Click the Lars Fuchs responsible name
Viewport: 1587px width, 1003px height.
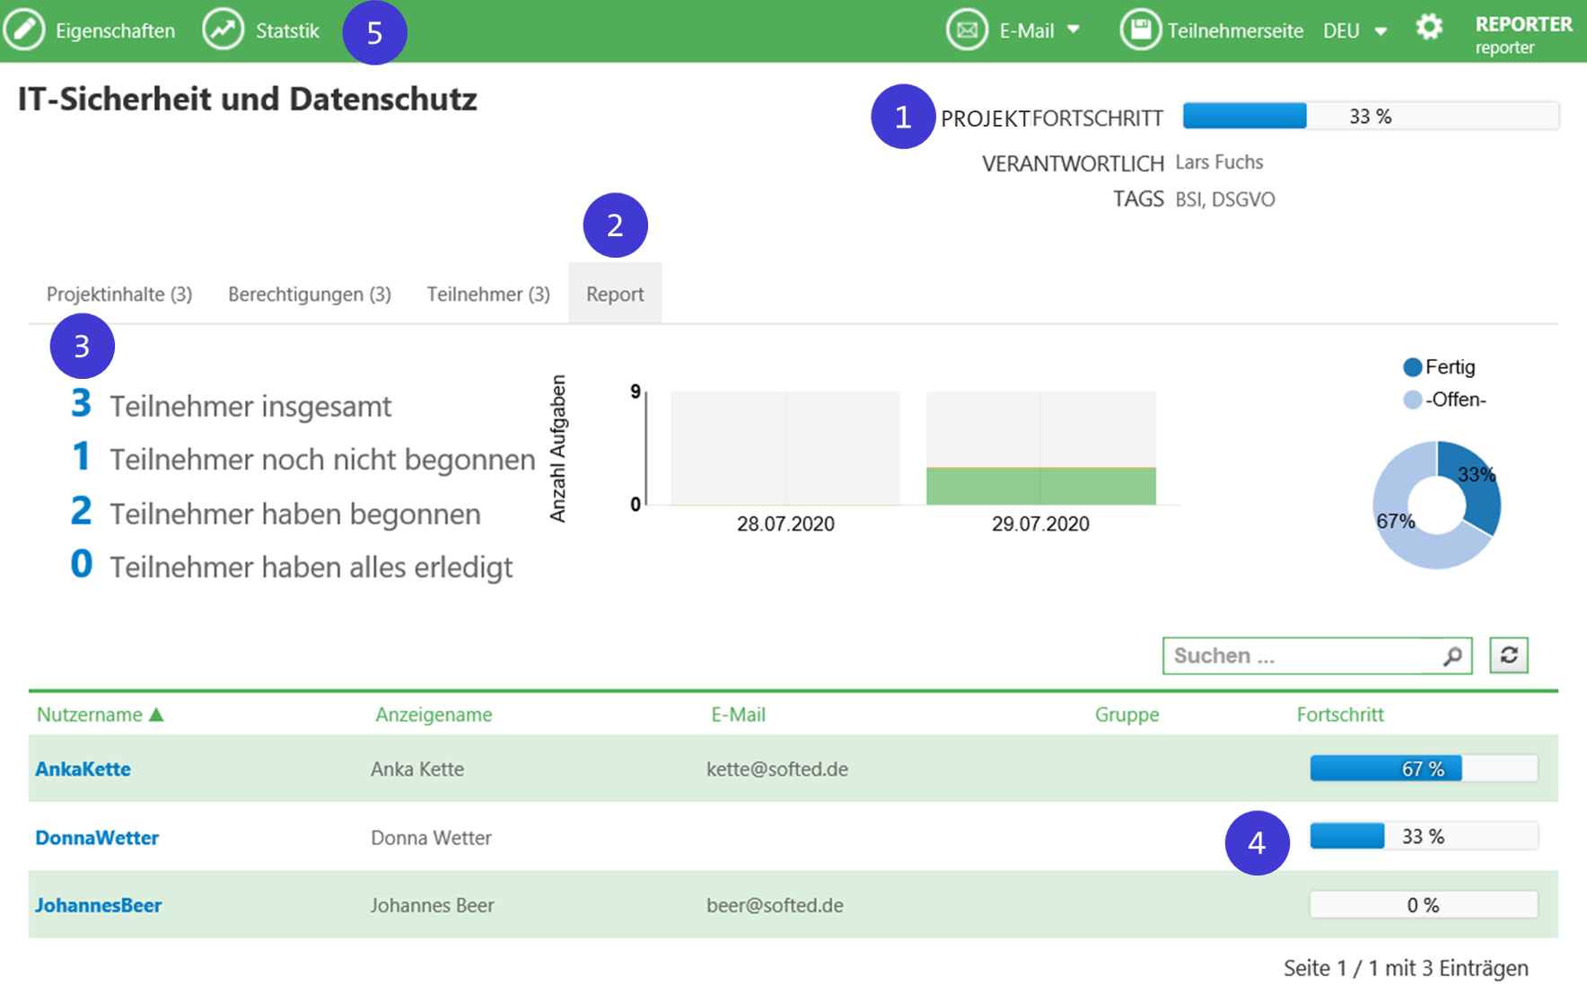point(1219,163)
